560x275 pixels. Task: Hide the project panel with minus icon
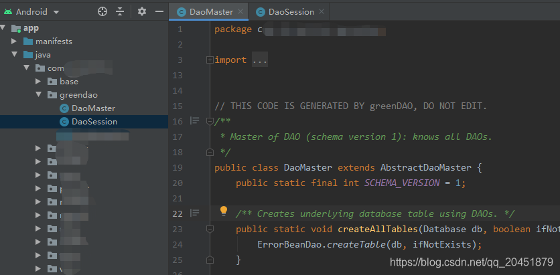(x=159, y=12)
